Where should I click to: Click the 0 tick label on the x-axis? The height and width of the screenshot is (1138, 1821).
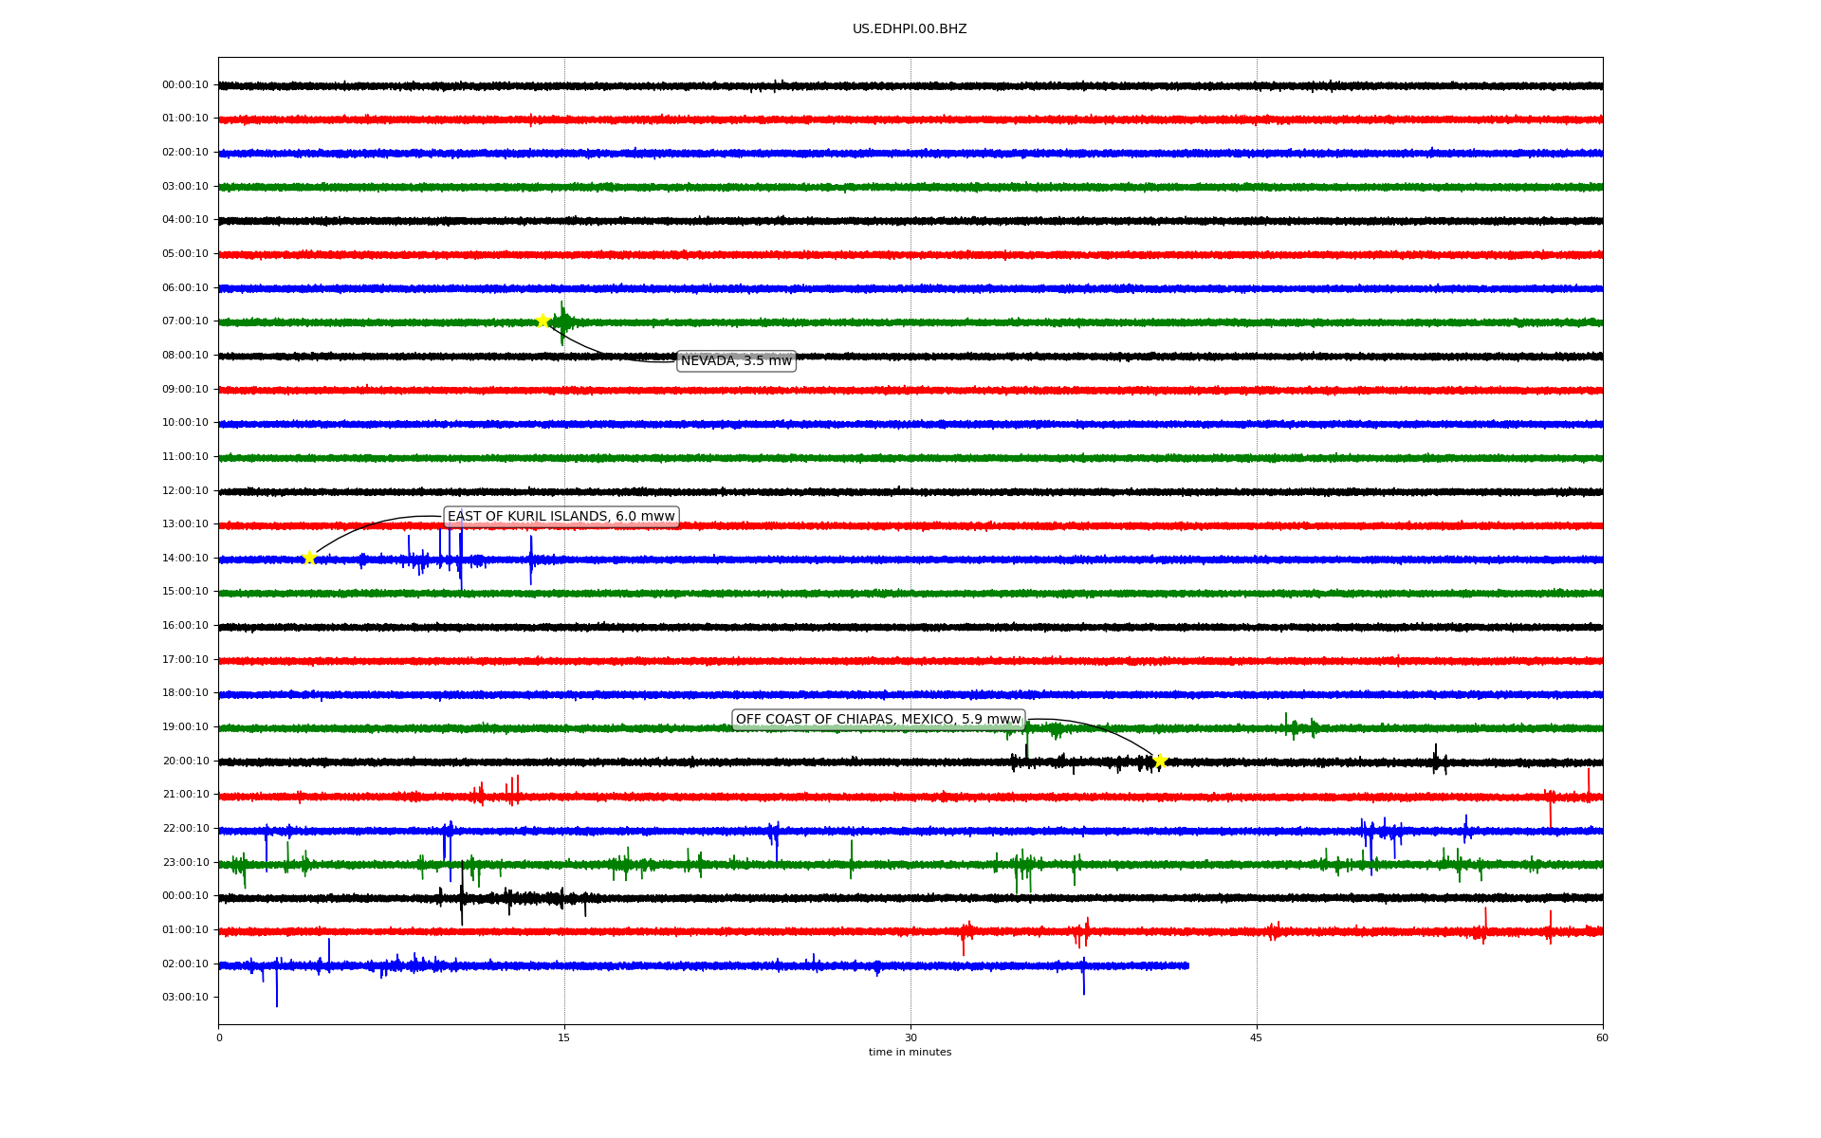pos(219,1038)
